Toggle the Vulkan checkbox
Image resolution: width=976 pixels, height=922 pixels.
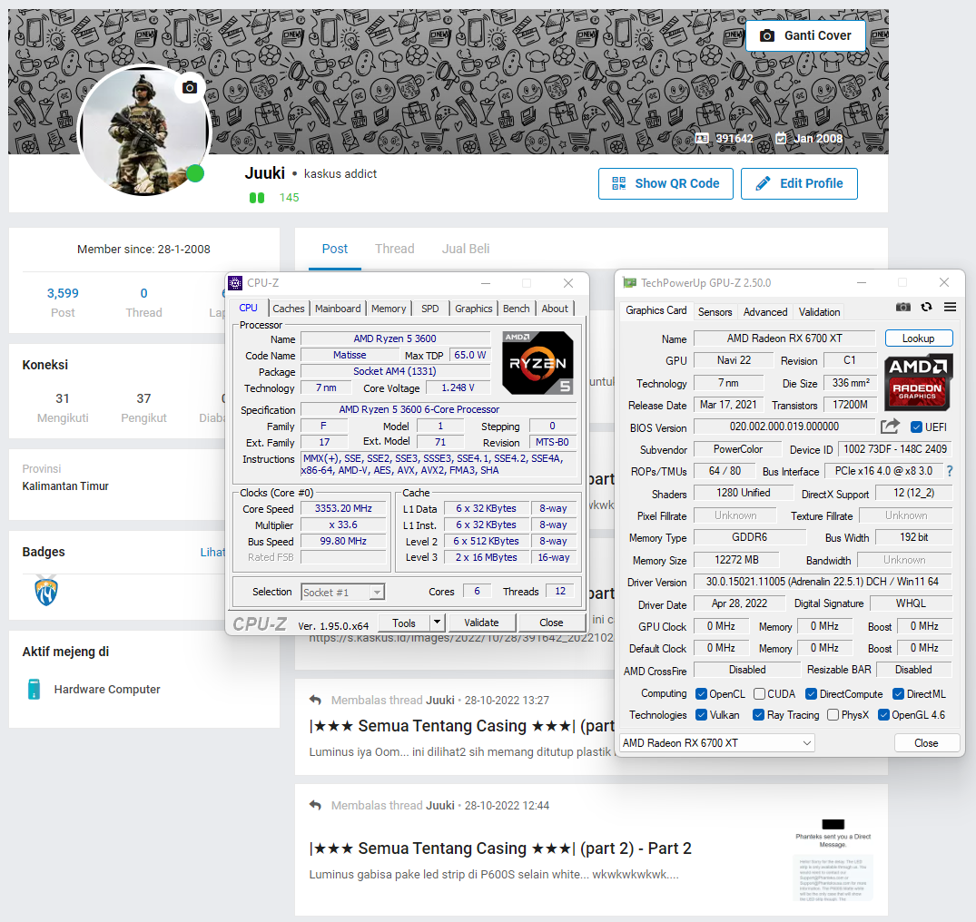pyautogui.click(x=702, y=715)
